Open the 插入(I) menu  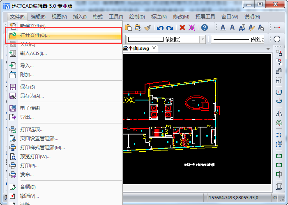80,17
